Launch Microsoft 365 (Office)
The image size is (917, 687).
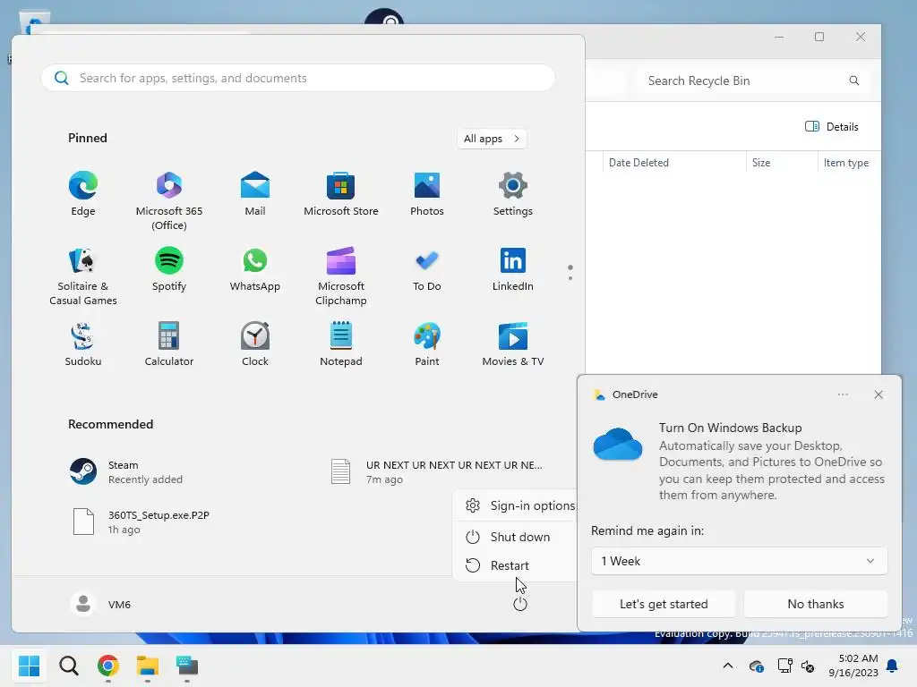[x=169, y=201]
